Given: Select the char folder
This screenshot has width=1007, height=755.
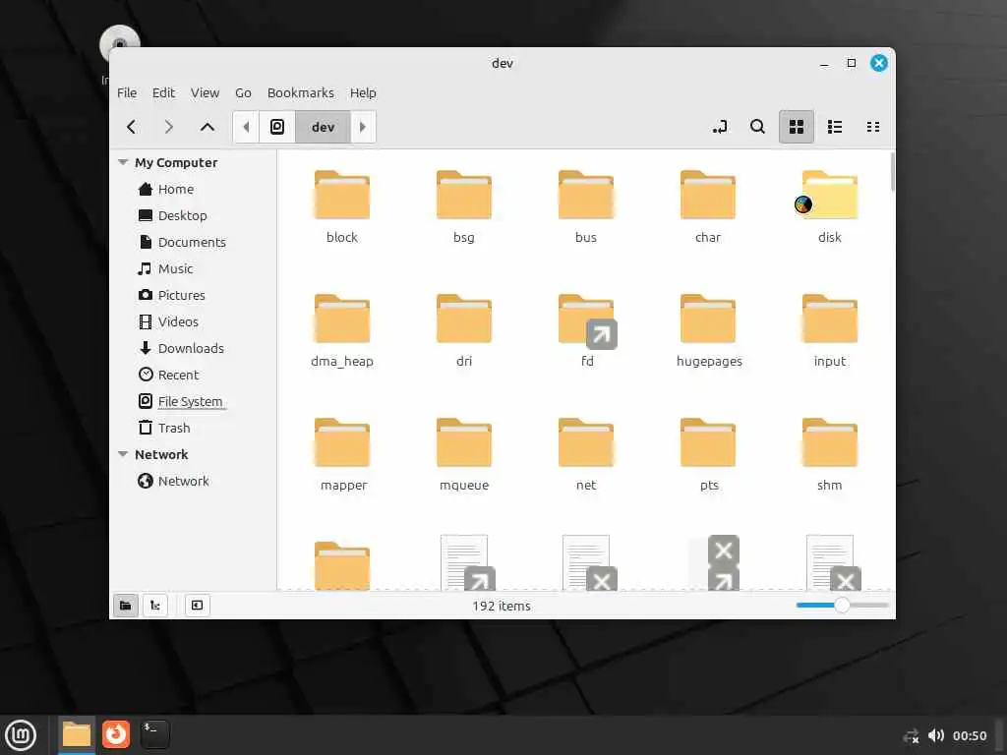Looking at the screenshot, I should (708, 206).
